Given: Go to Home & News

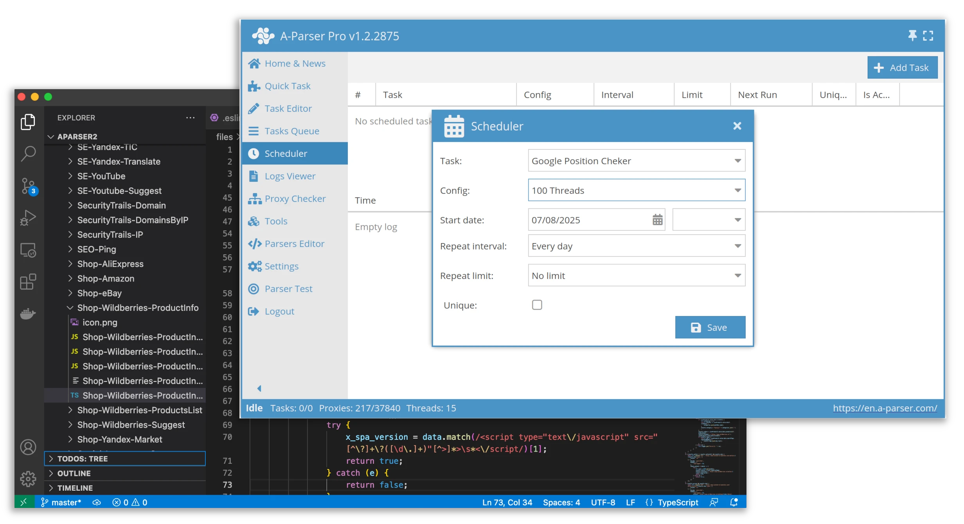Looking at the screenshot, I should pos(295,63).
